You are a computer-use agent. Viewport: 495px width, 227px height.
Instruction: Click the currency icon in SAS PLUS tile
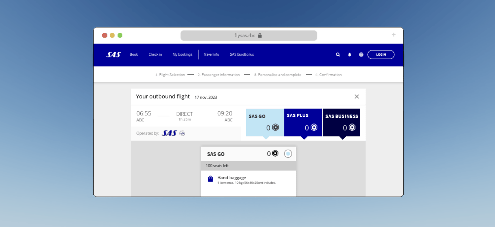314,127
